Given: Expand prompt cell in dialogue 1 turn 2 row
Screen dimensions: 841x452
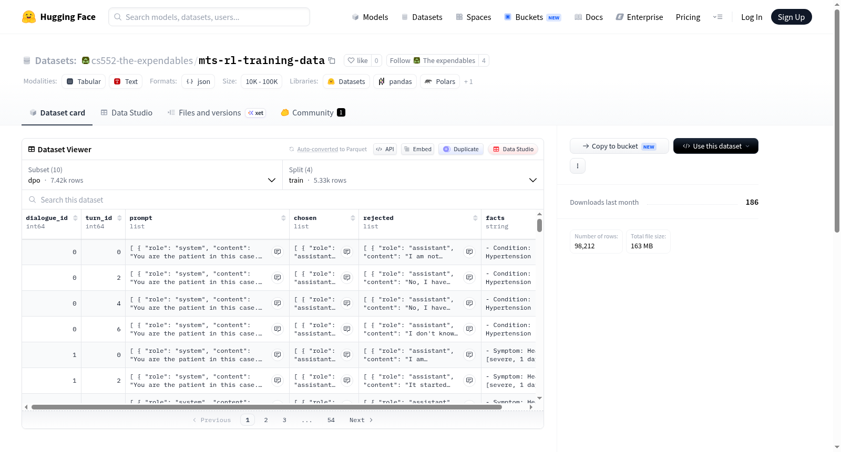Looking at the screenshot, I should 278,381.
